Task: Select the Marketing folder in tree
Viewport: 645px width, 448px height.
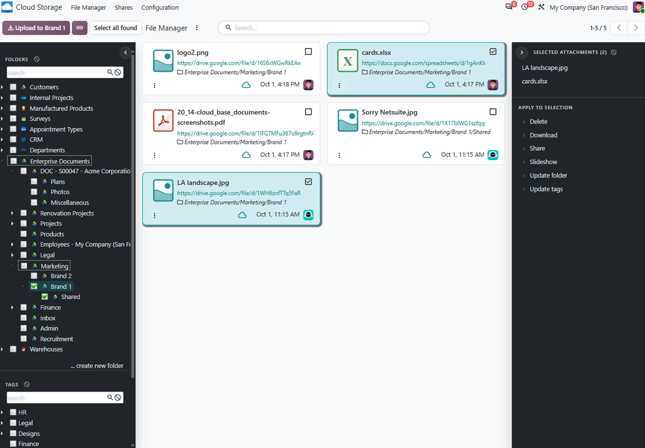Action: click(x=54, y=266)
